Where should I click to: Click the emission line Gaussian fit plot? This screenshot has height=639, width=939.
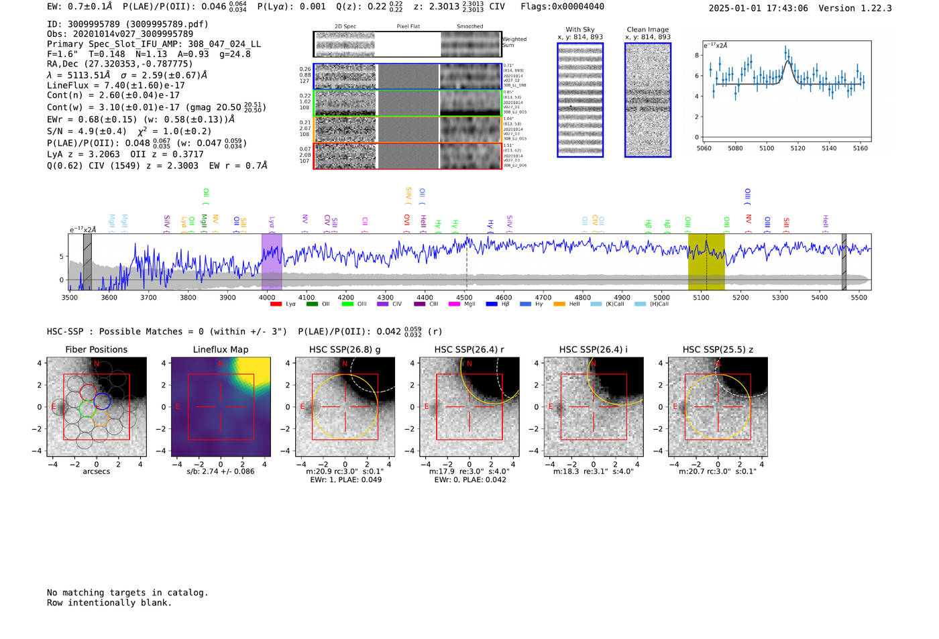(786, 92)
